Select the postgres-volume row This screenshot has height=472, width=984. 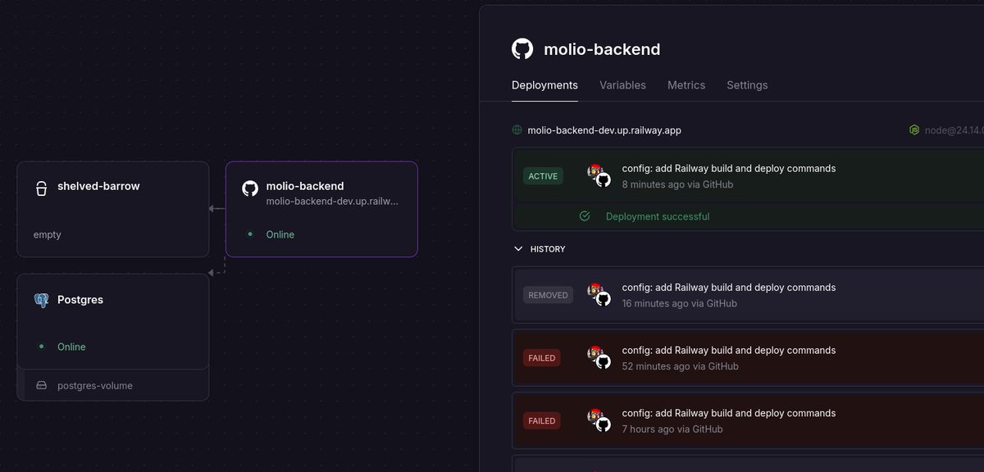tap(113, 385)
